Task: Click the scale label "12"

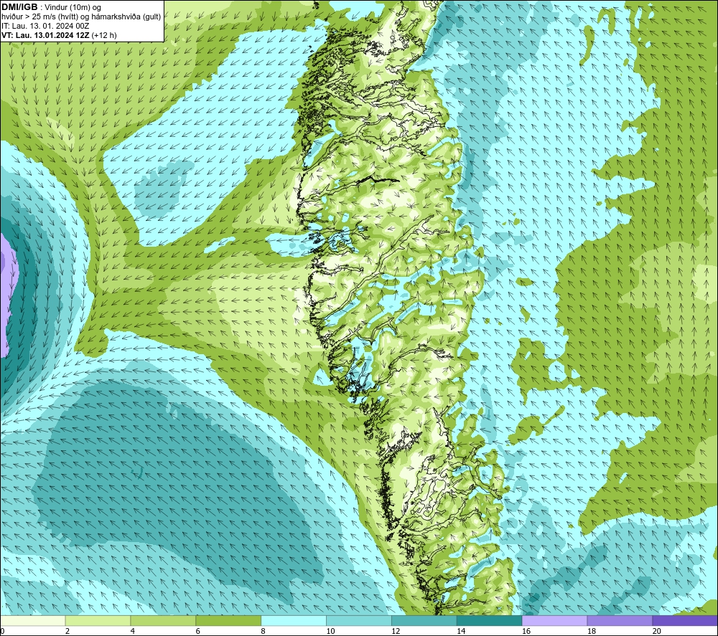Action: [396, 631]
